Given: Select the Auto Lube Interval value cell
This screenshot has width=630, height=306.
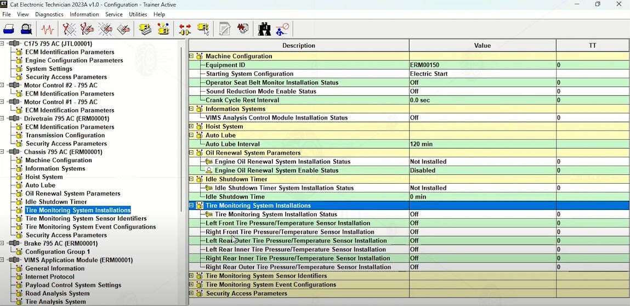Looking at the screenshot, I should coord(482,144).
